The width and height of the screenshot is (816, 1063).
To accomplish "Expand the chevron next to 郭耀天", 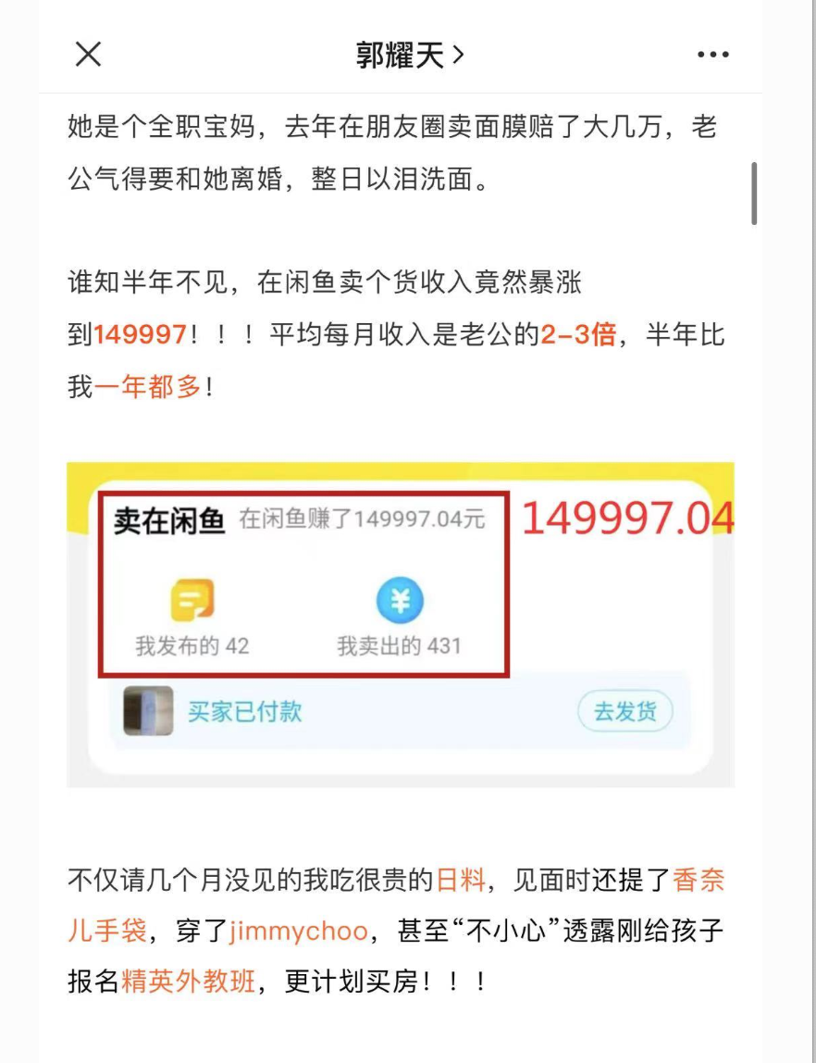I will (x=459, y=55).
